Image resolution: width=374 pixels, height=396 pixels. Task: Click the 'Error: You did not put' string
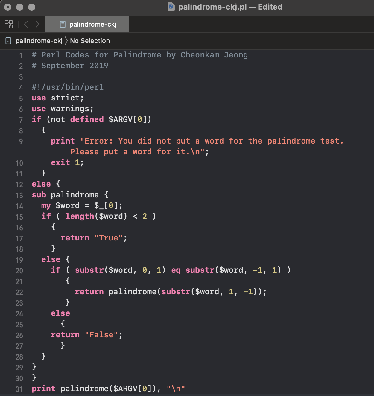pyautogui.click(x=212, y=141)
